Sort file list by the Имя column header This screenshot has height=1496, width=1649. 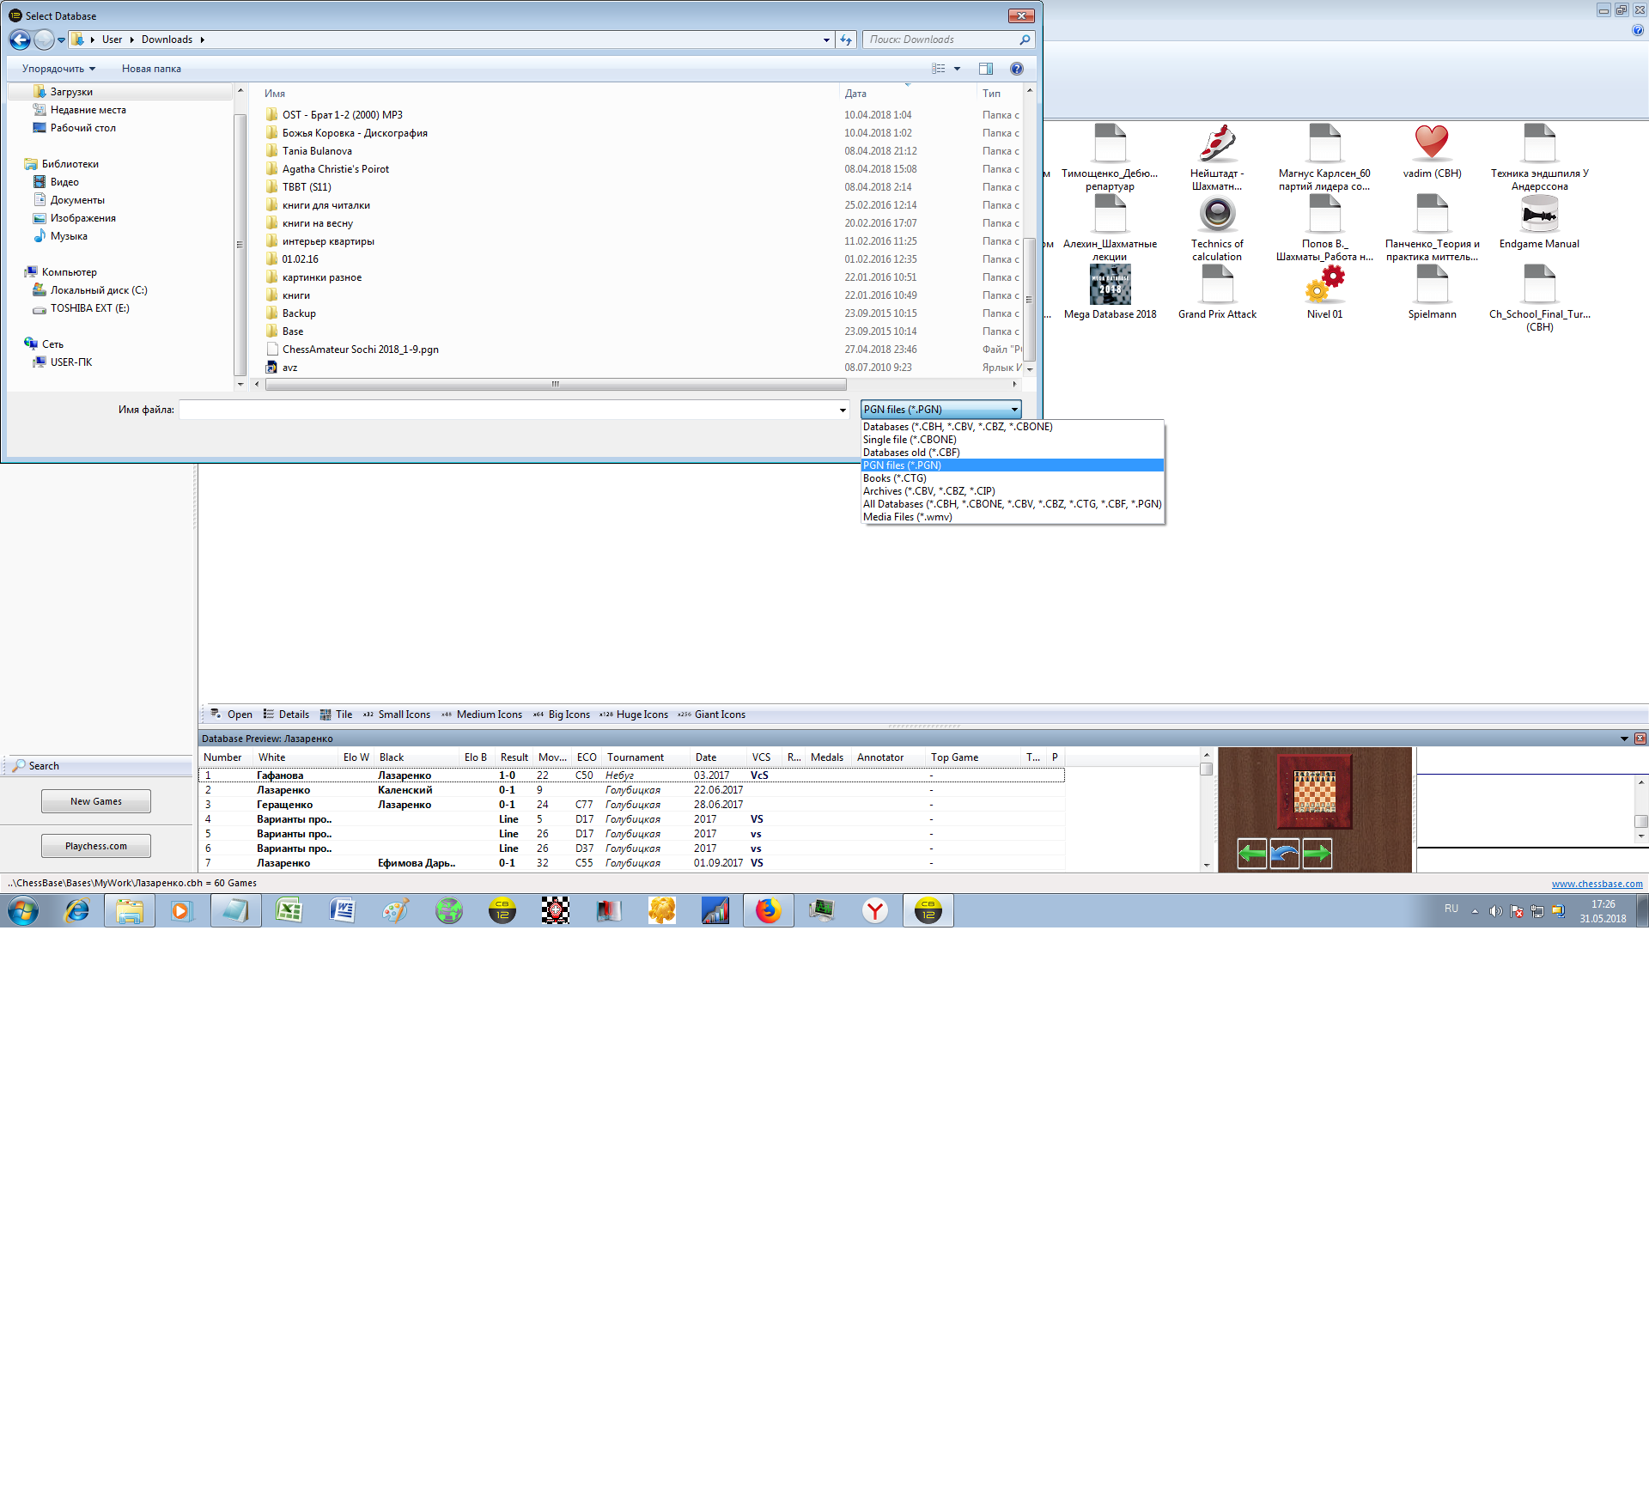(550, 94)
